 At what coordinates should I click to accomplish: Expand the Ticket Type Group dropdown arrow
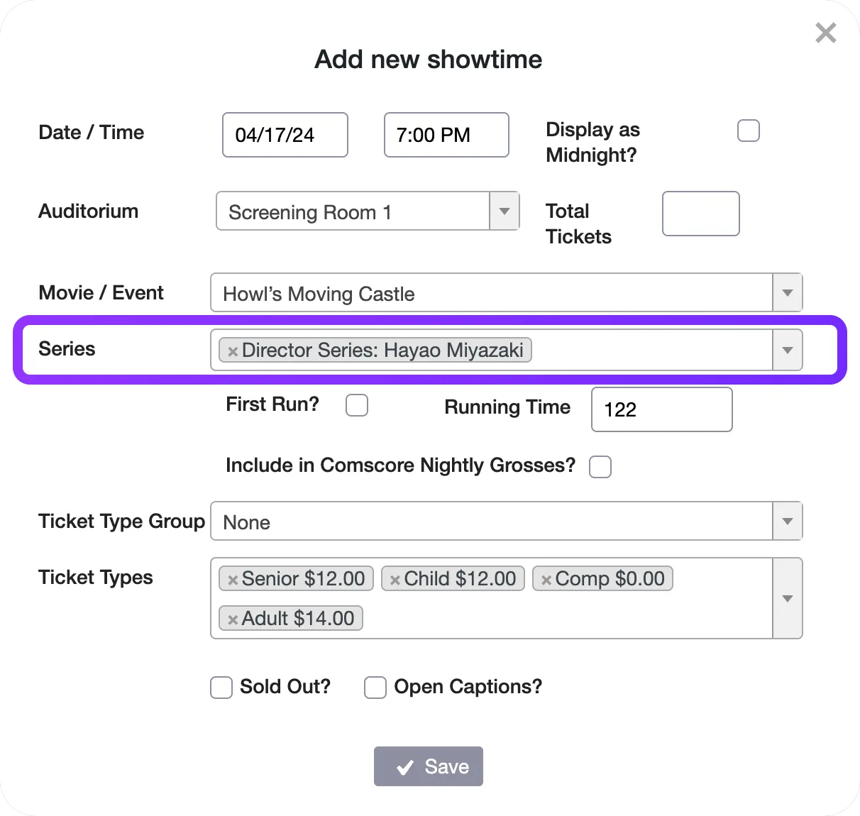[787, 521]
